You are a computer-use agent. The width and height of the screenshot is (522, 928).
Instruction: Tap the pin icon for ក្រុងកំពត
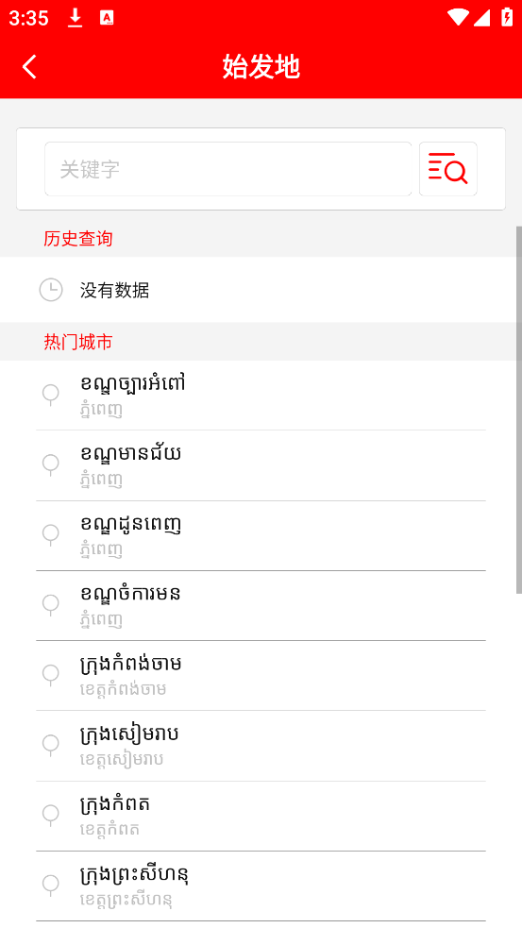click(51, 815)
